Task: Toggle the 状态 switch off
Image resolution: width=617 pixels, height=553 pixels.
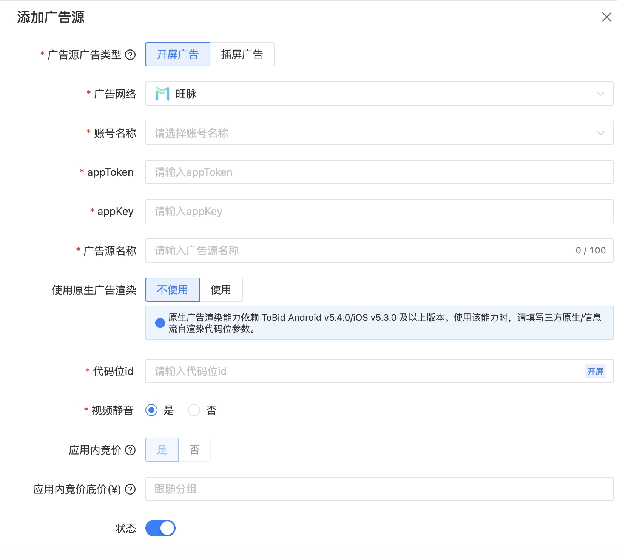Action: [160, 528]
